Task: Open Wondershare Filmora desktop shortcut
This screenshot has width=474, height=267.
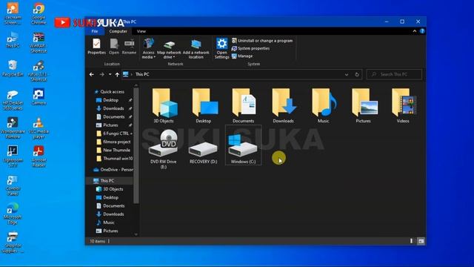Action: [13, 128]
